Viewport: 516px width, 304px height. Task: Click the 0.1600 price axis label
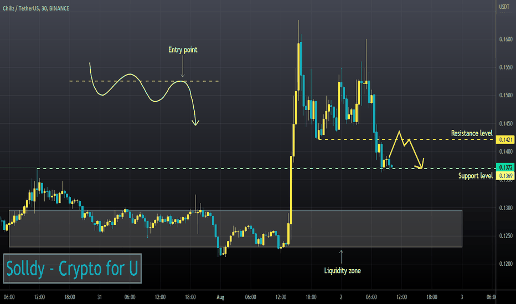[x=506, y=39]
